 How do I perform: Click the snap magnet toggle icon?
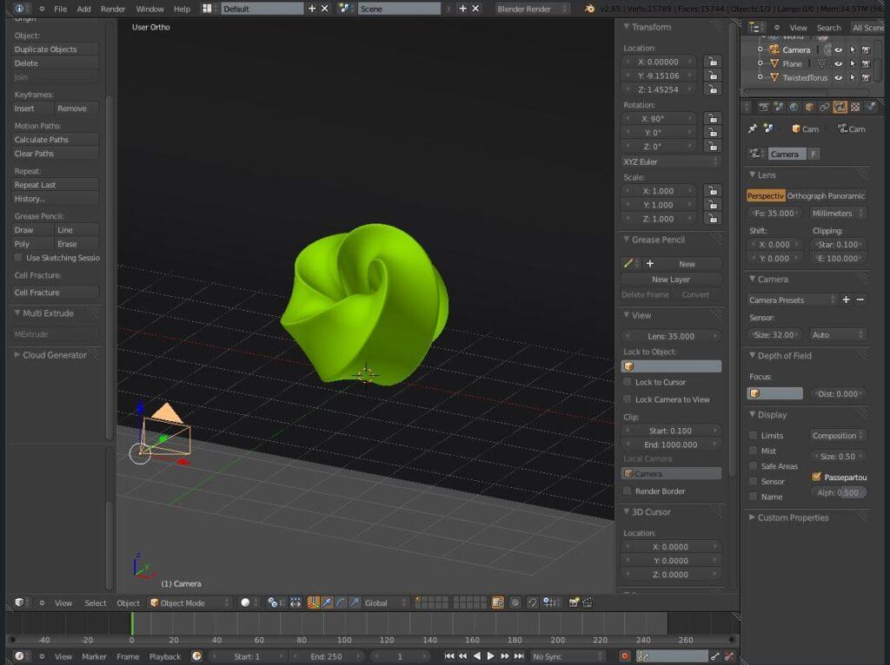pos(532,602)
